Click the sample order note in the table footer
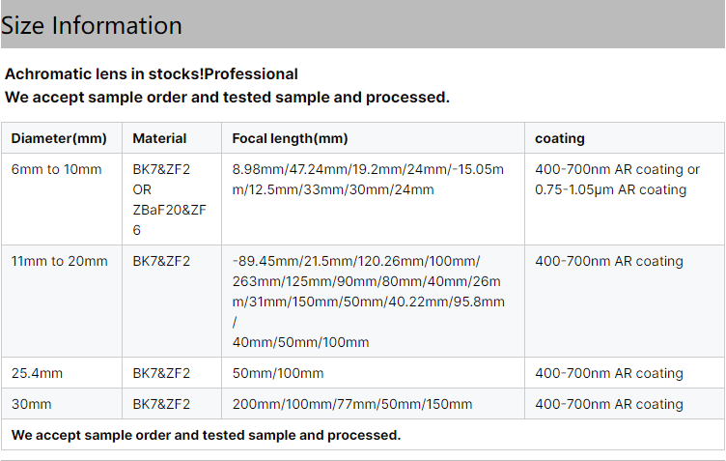 click(x=206, y=435)
